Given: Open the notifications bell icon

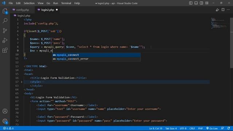Looking at the screenshot, I should coord(229,128).
